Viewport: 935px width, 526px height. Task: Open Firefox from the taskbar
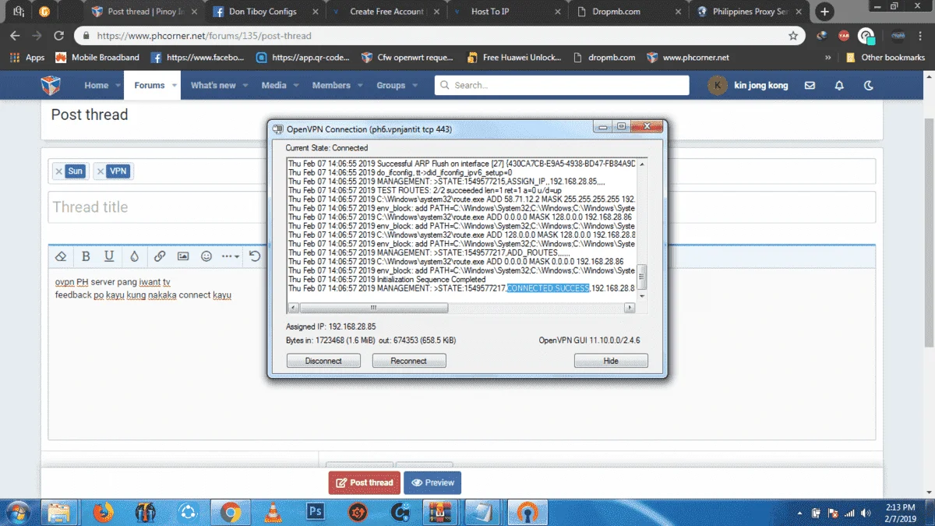pyautogui.click(x=103, y=512)
